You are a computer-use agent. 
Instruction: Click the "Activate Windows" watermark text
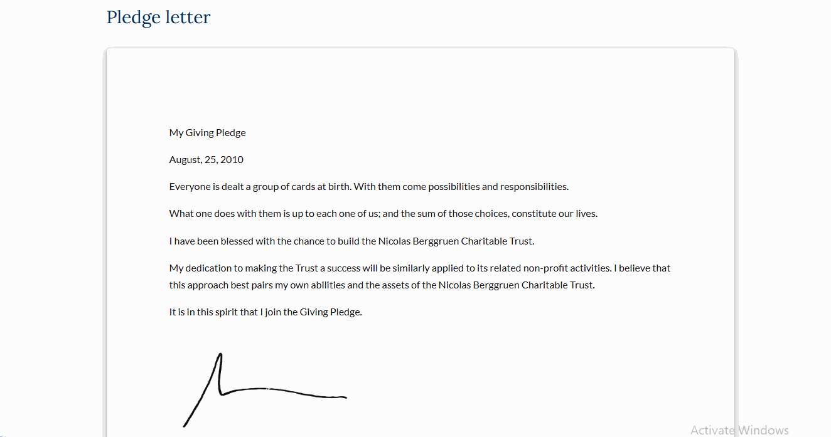pos(739,430)
